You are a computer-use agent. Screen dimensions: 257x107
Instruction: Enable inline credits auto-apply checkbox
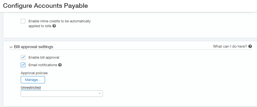(23, 21)
